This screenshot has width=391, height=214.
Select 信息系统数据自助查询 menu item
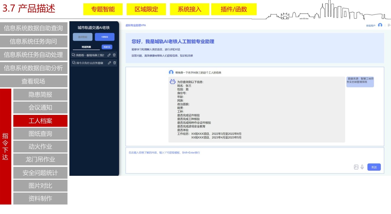click(34, 28)
